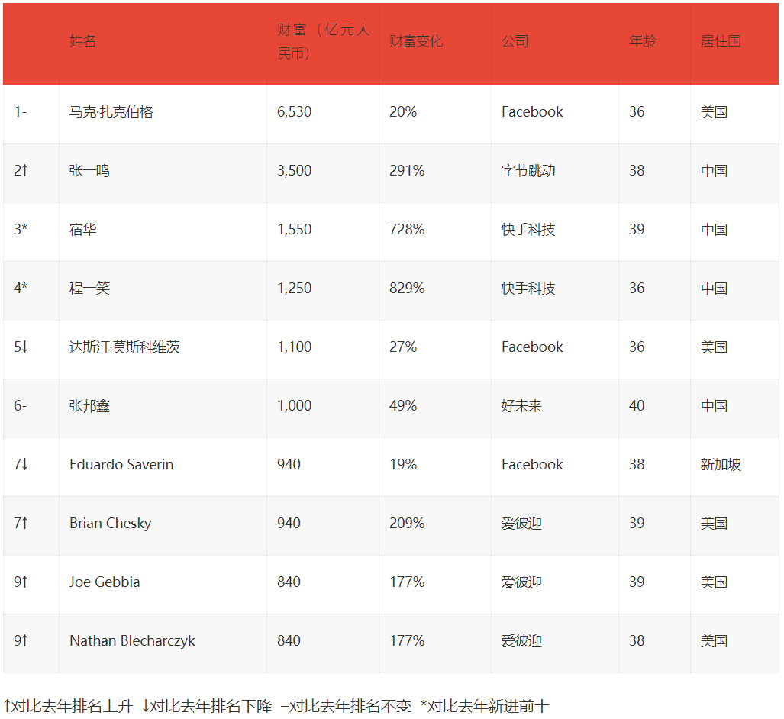Select the 好未来 company entry
Screen dimensions: 784x719
pyautogui.click(x=523, y=407)
